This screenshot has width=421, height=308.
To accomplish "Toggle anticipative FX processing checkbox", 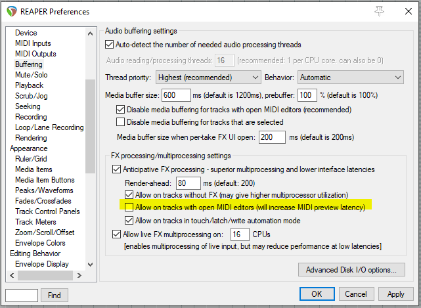I will coord(117,169).
